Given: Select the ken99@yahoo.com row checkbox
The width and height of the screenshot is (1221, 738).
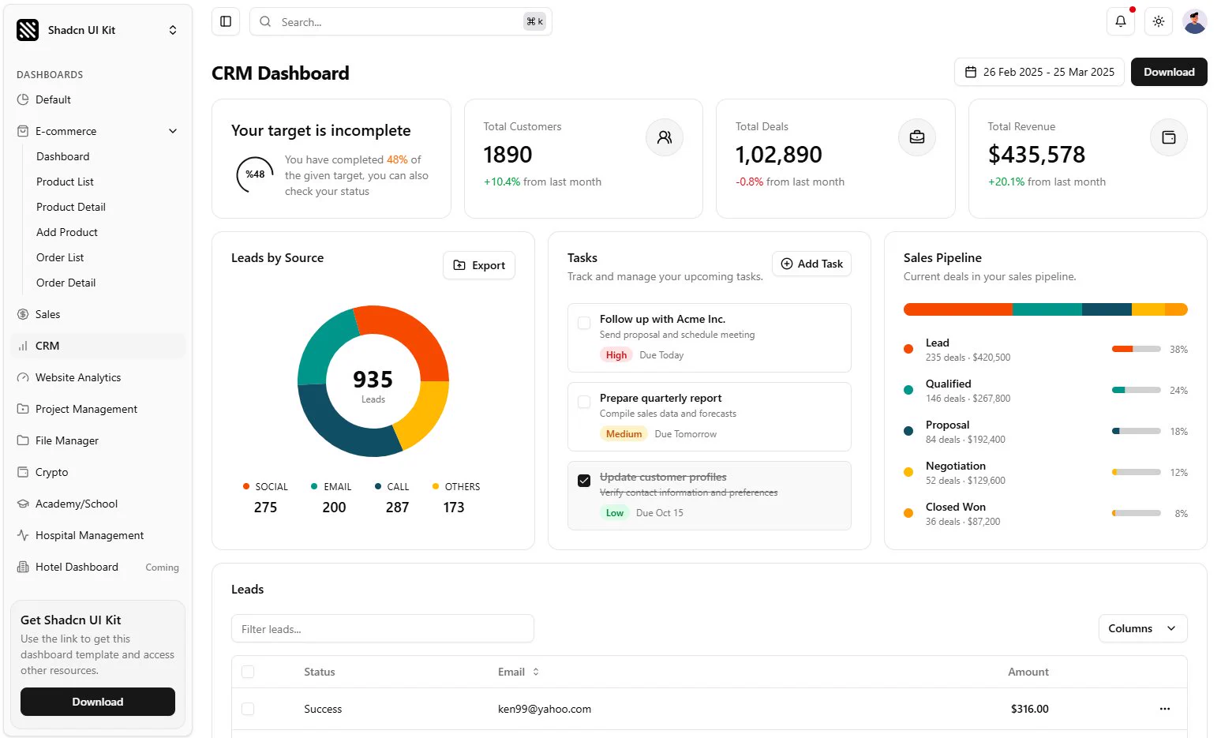Looking at the screenshot, I should [x=248, y=709].
